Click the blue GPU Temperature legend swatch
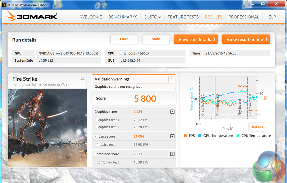287x183 pixels. coord(200,136)
